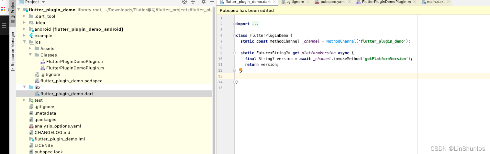The image size is (490, 154).
Task: Collapse the flutter_plugin_demo root node
Action: coord(19,10)
